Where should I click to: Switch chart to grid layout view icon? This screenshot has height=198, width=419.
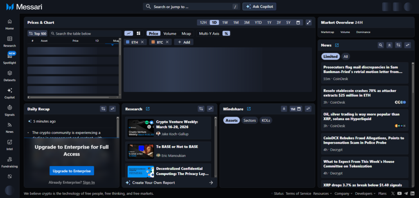coord(138,33)
